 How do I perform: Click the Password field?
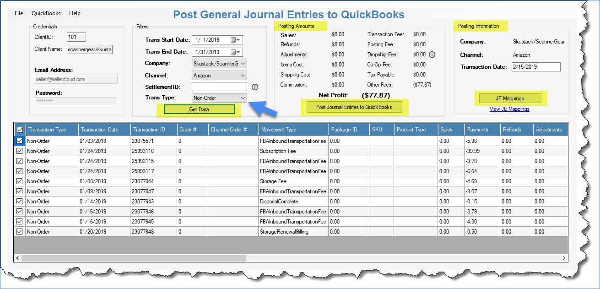pyautogui.click(x=76, y=102)
